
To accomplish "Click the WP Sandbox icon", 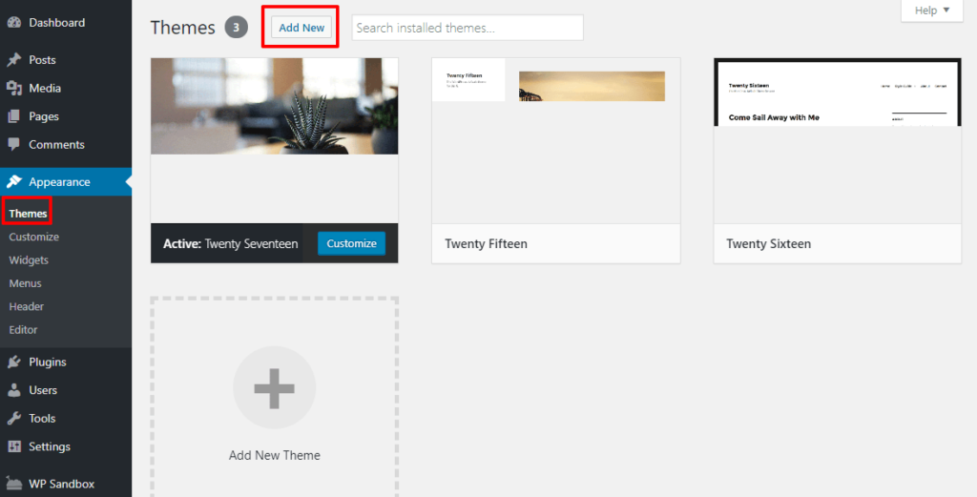I will (13, 484).
